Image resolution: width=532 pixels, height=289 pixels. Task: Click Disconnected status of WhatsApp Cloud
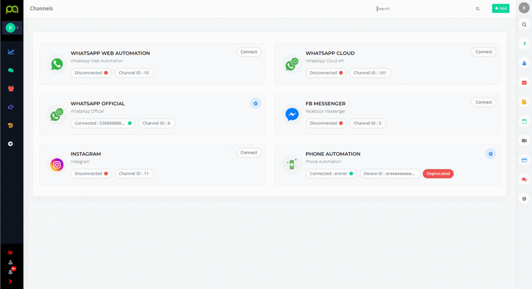pos(326,73)
